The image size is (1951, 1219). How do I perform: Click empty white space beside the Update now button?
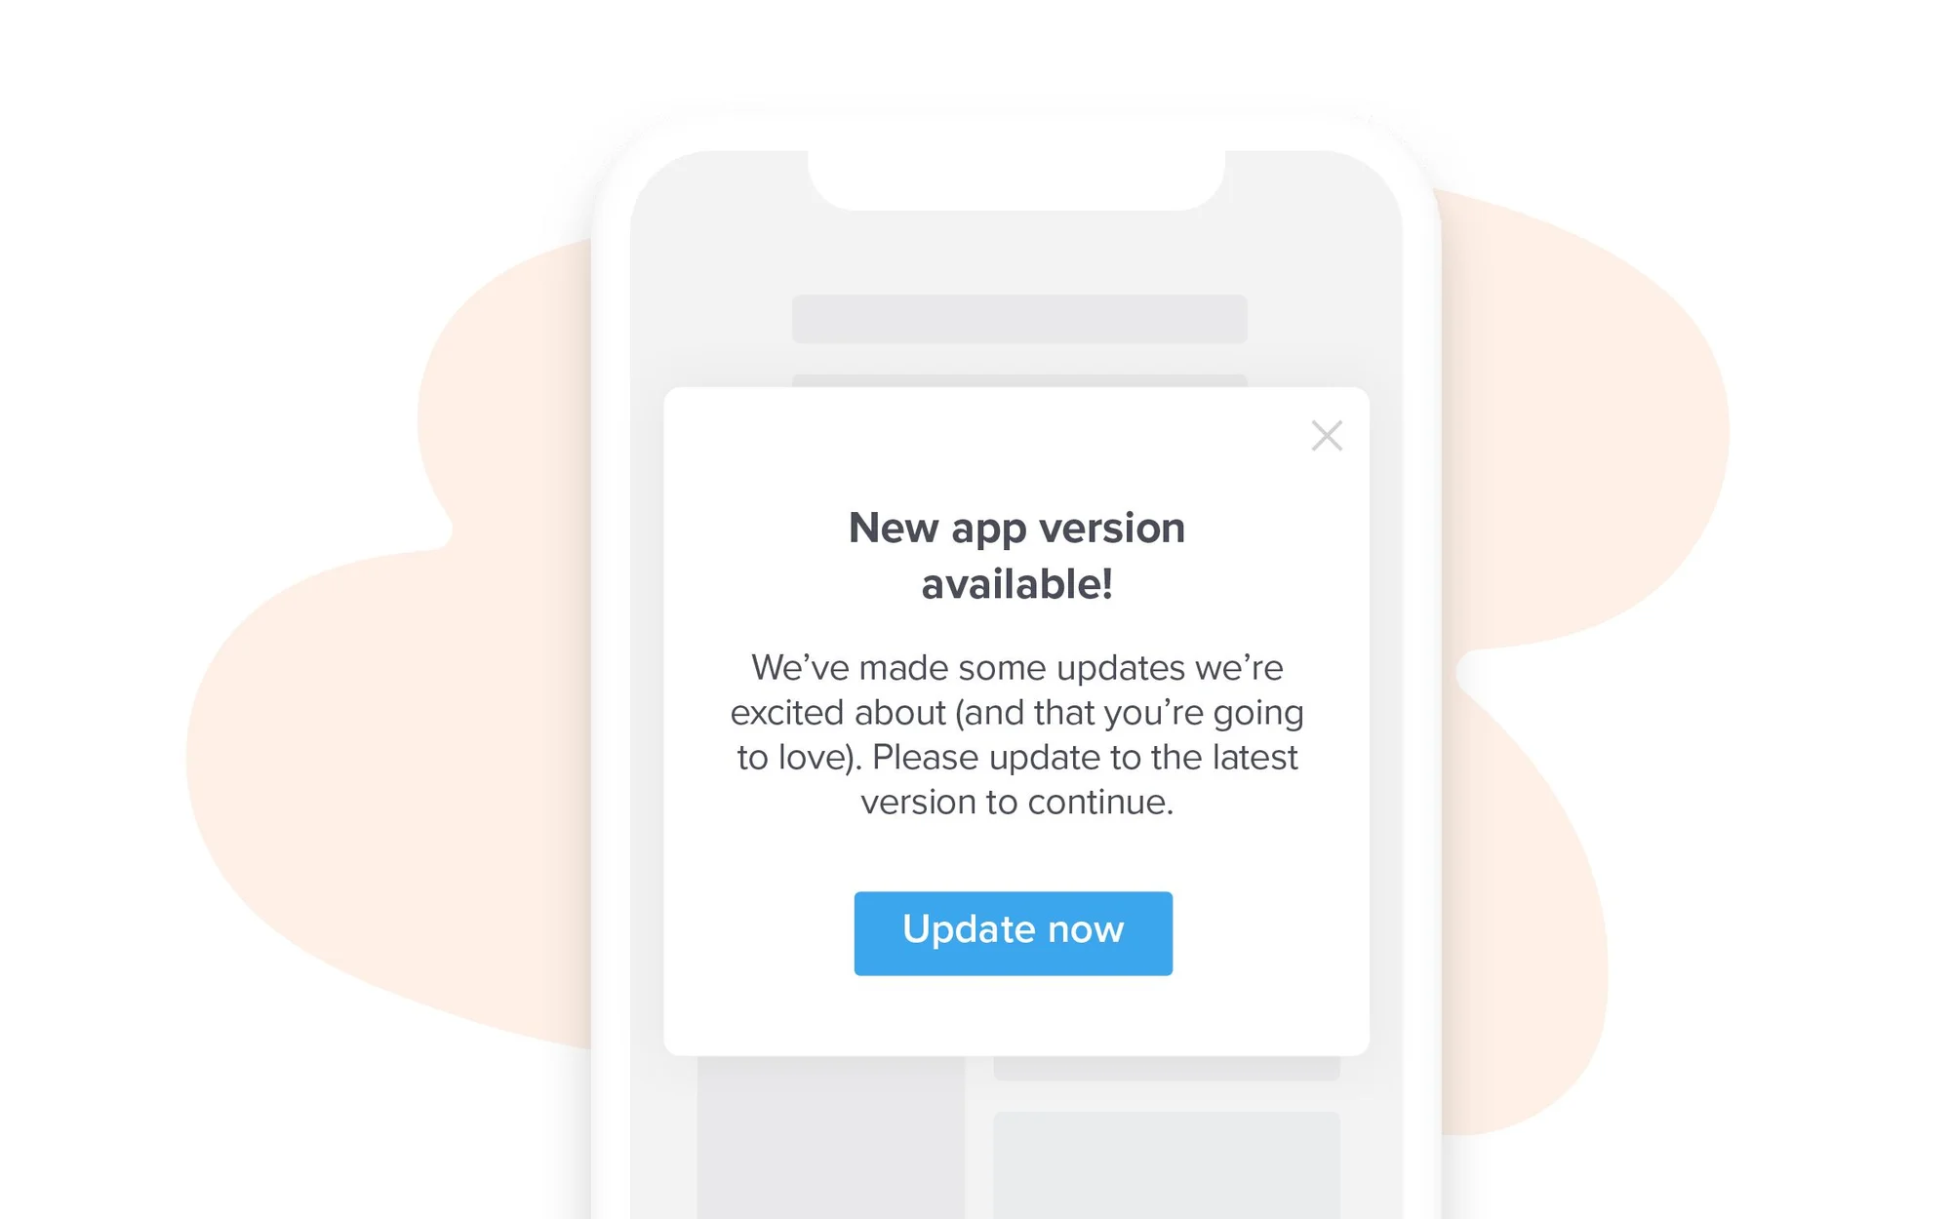click(x=761, y=933)
